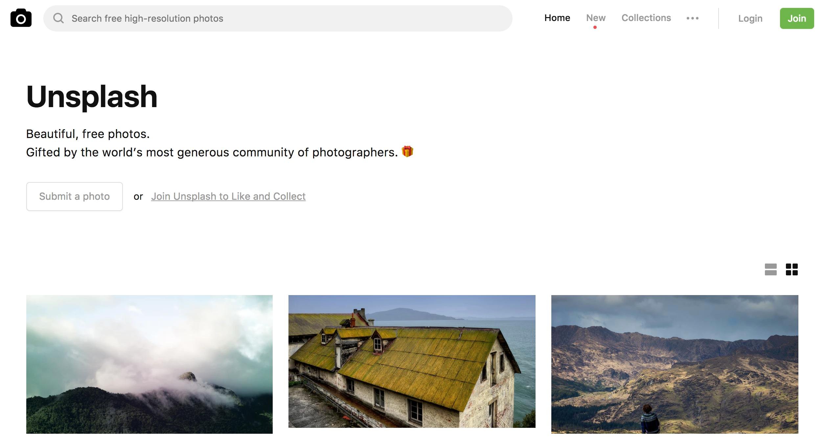Image resolution: width=826 pixels, height=439 pixels.
Task: Click the gift emoji after photographers
Action: click(407, 151)
